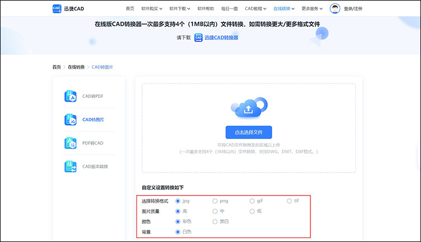
Task: Click the 图片质量 label
Action: [150, 211]
